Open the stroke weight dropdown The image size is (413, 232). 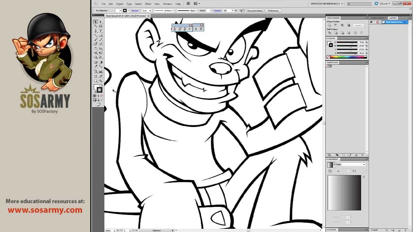point(150,11)
